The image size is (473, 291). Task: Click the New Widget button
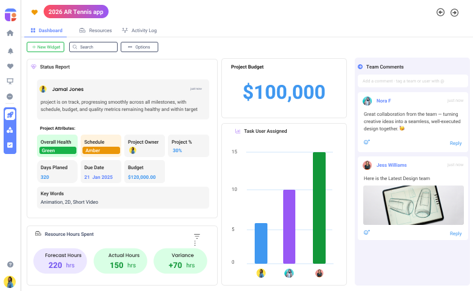tap(45, 47)
